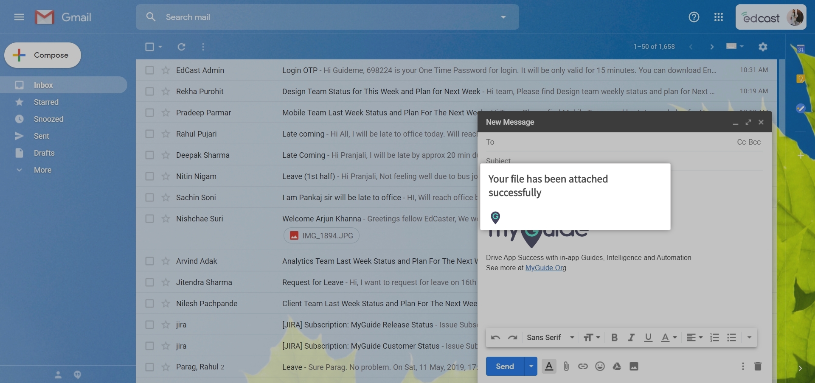Select the Nilesh Pachpande email checkbox

149,303
